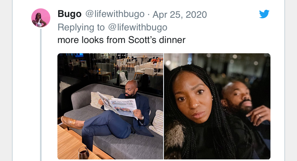Viewport: 297px width, 161px height.
Task: Click the tweet text about Scott's dinner
Action: coord(122,40)
